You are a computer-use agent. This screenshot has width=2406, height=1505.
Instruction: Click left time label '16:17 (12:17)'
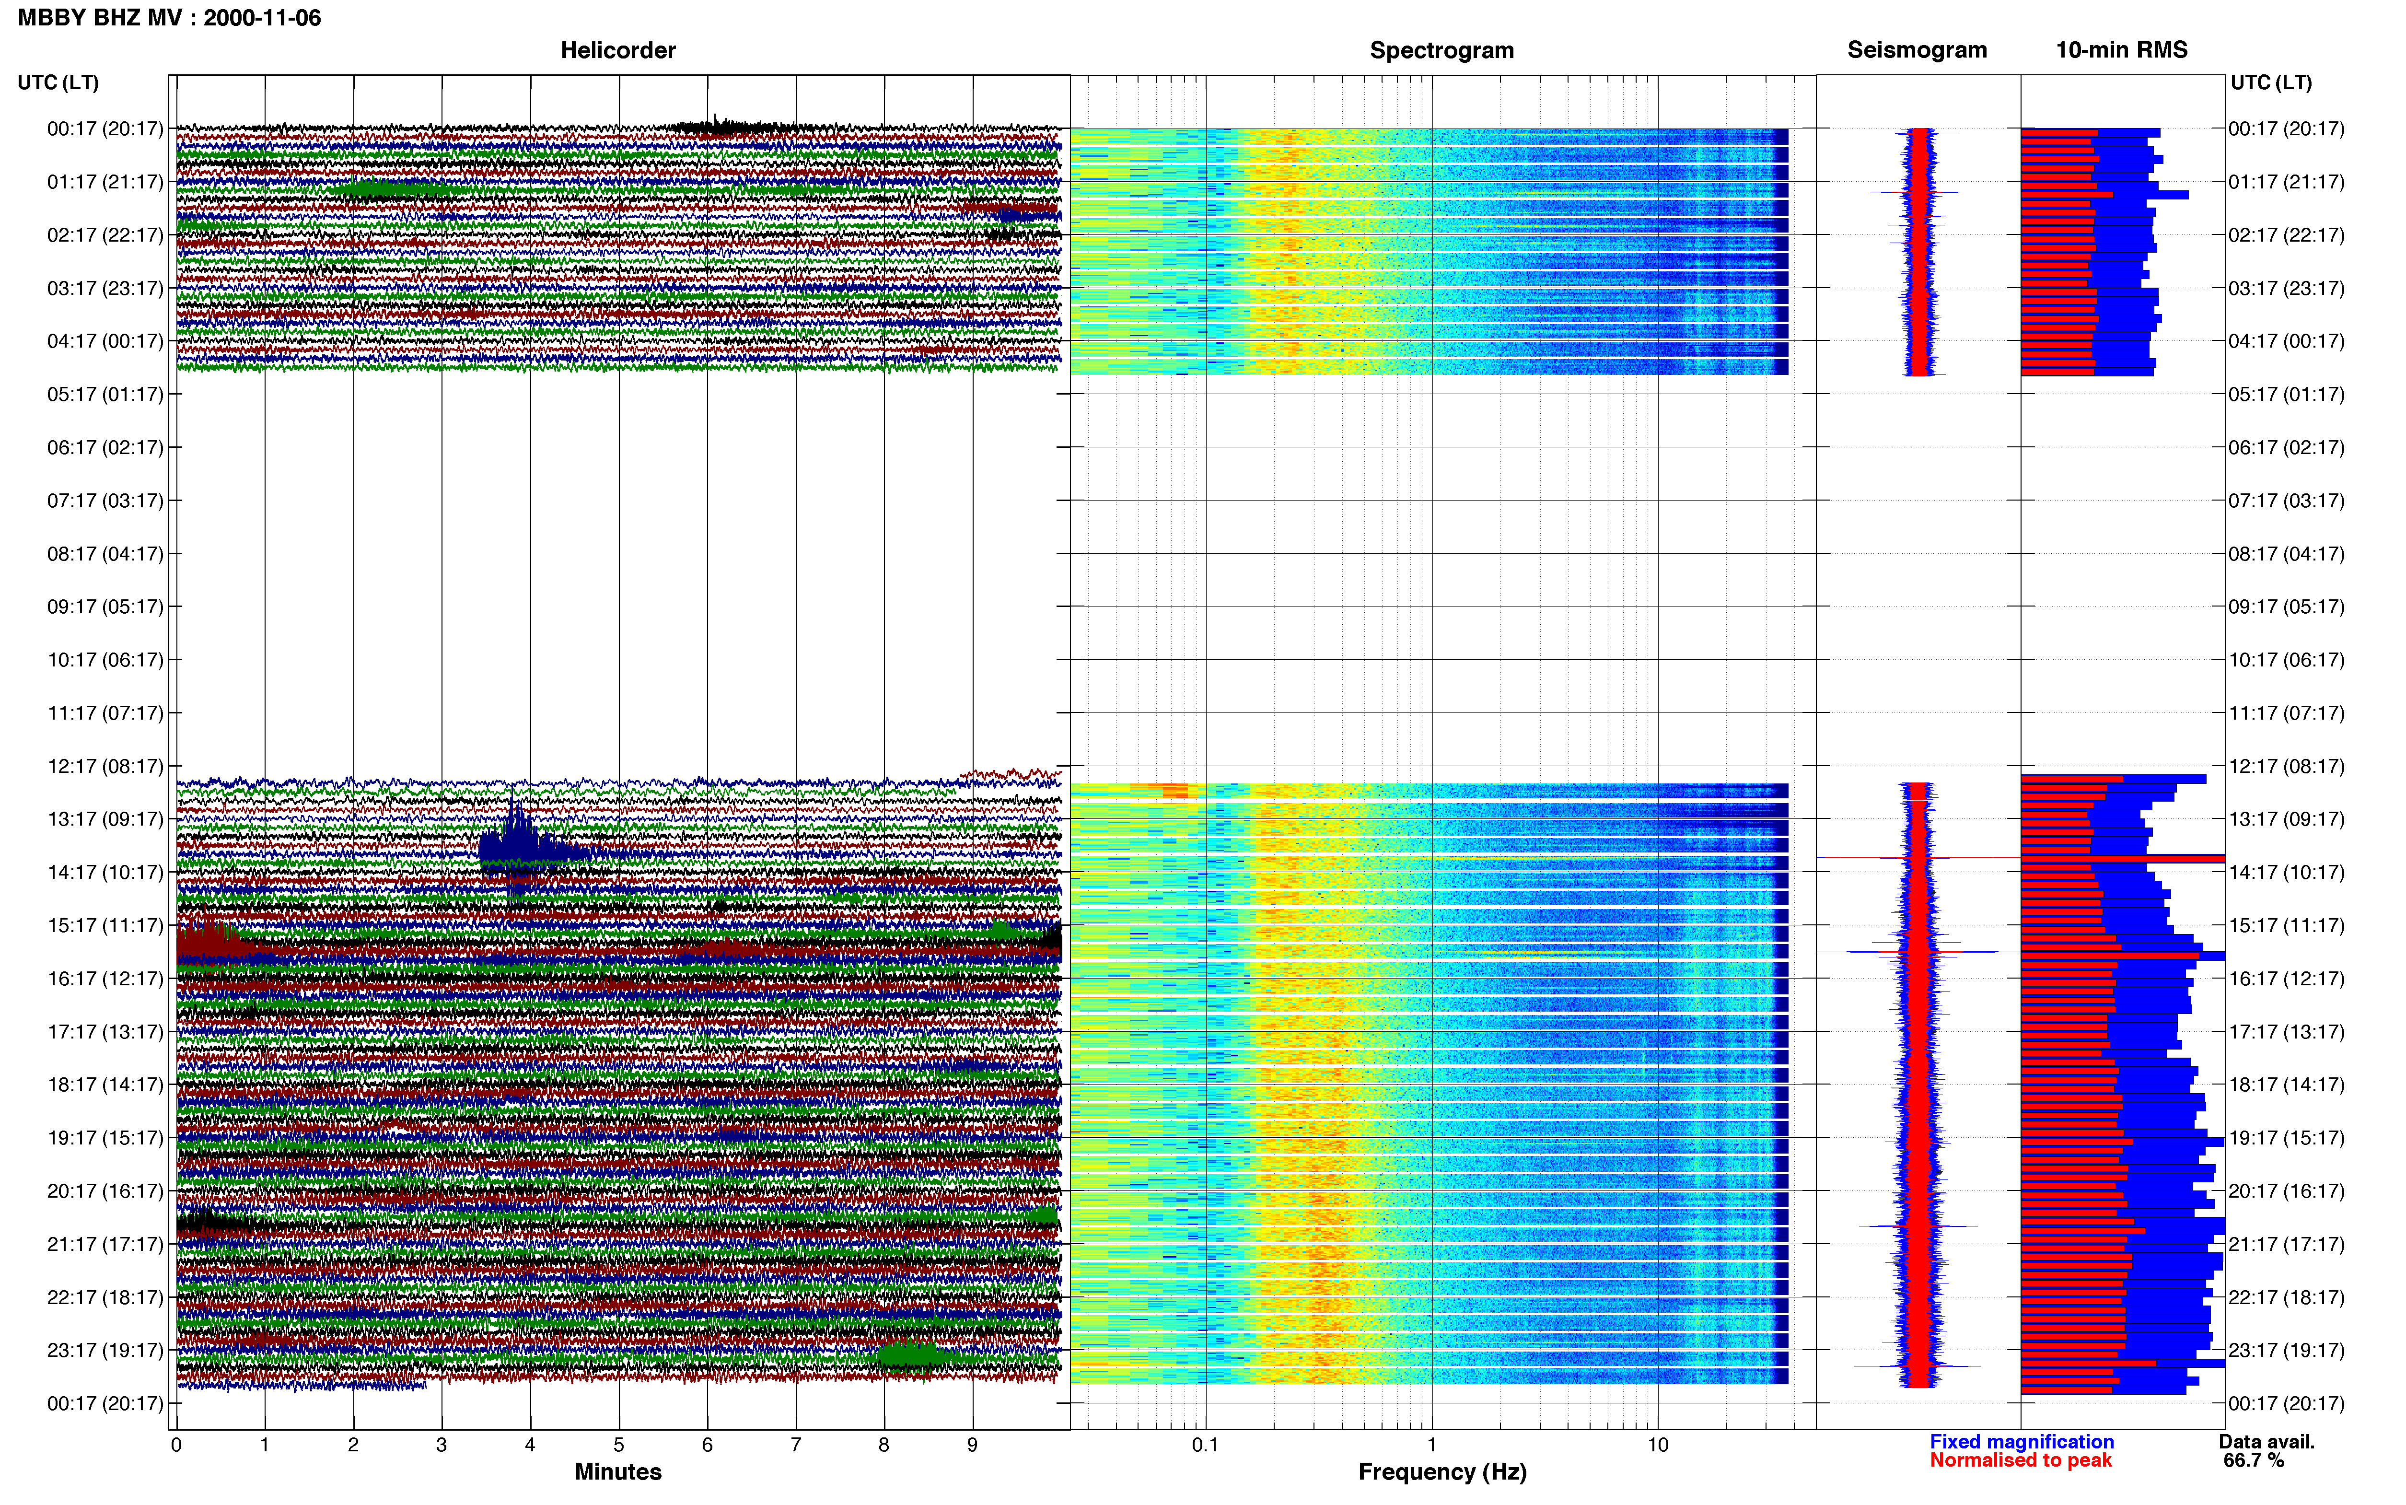coord(105,979)
